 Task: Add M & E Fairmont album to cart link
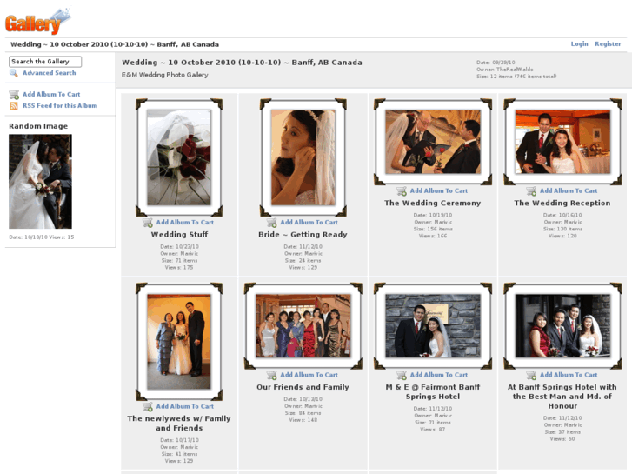(x=439, y=375)
